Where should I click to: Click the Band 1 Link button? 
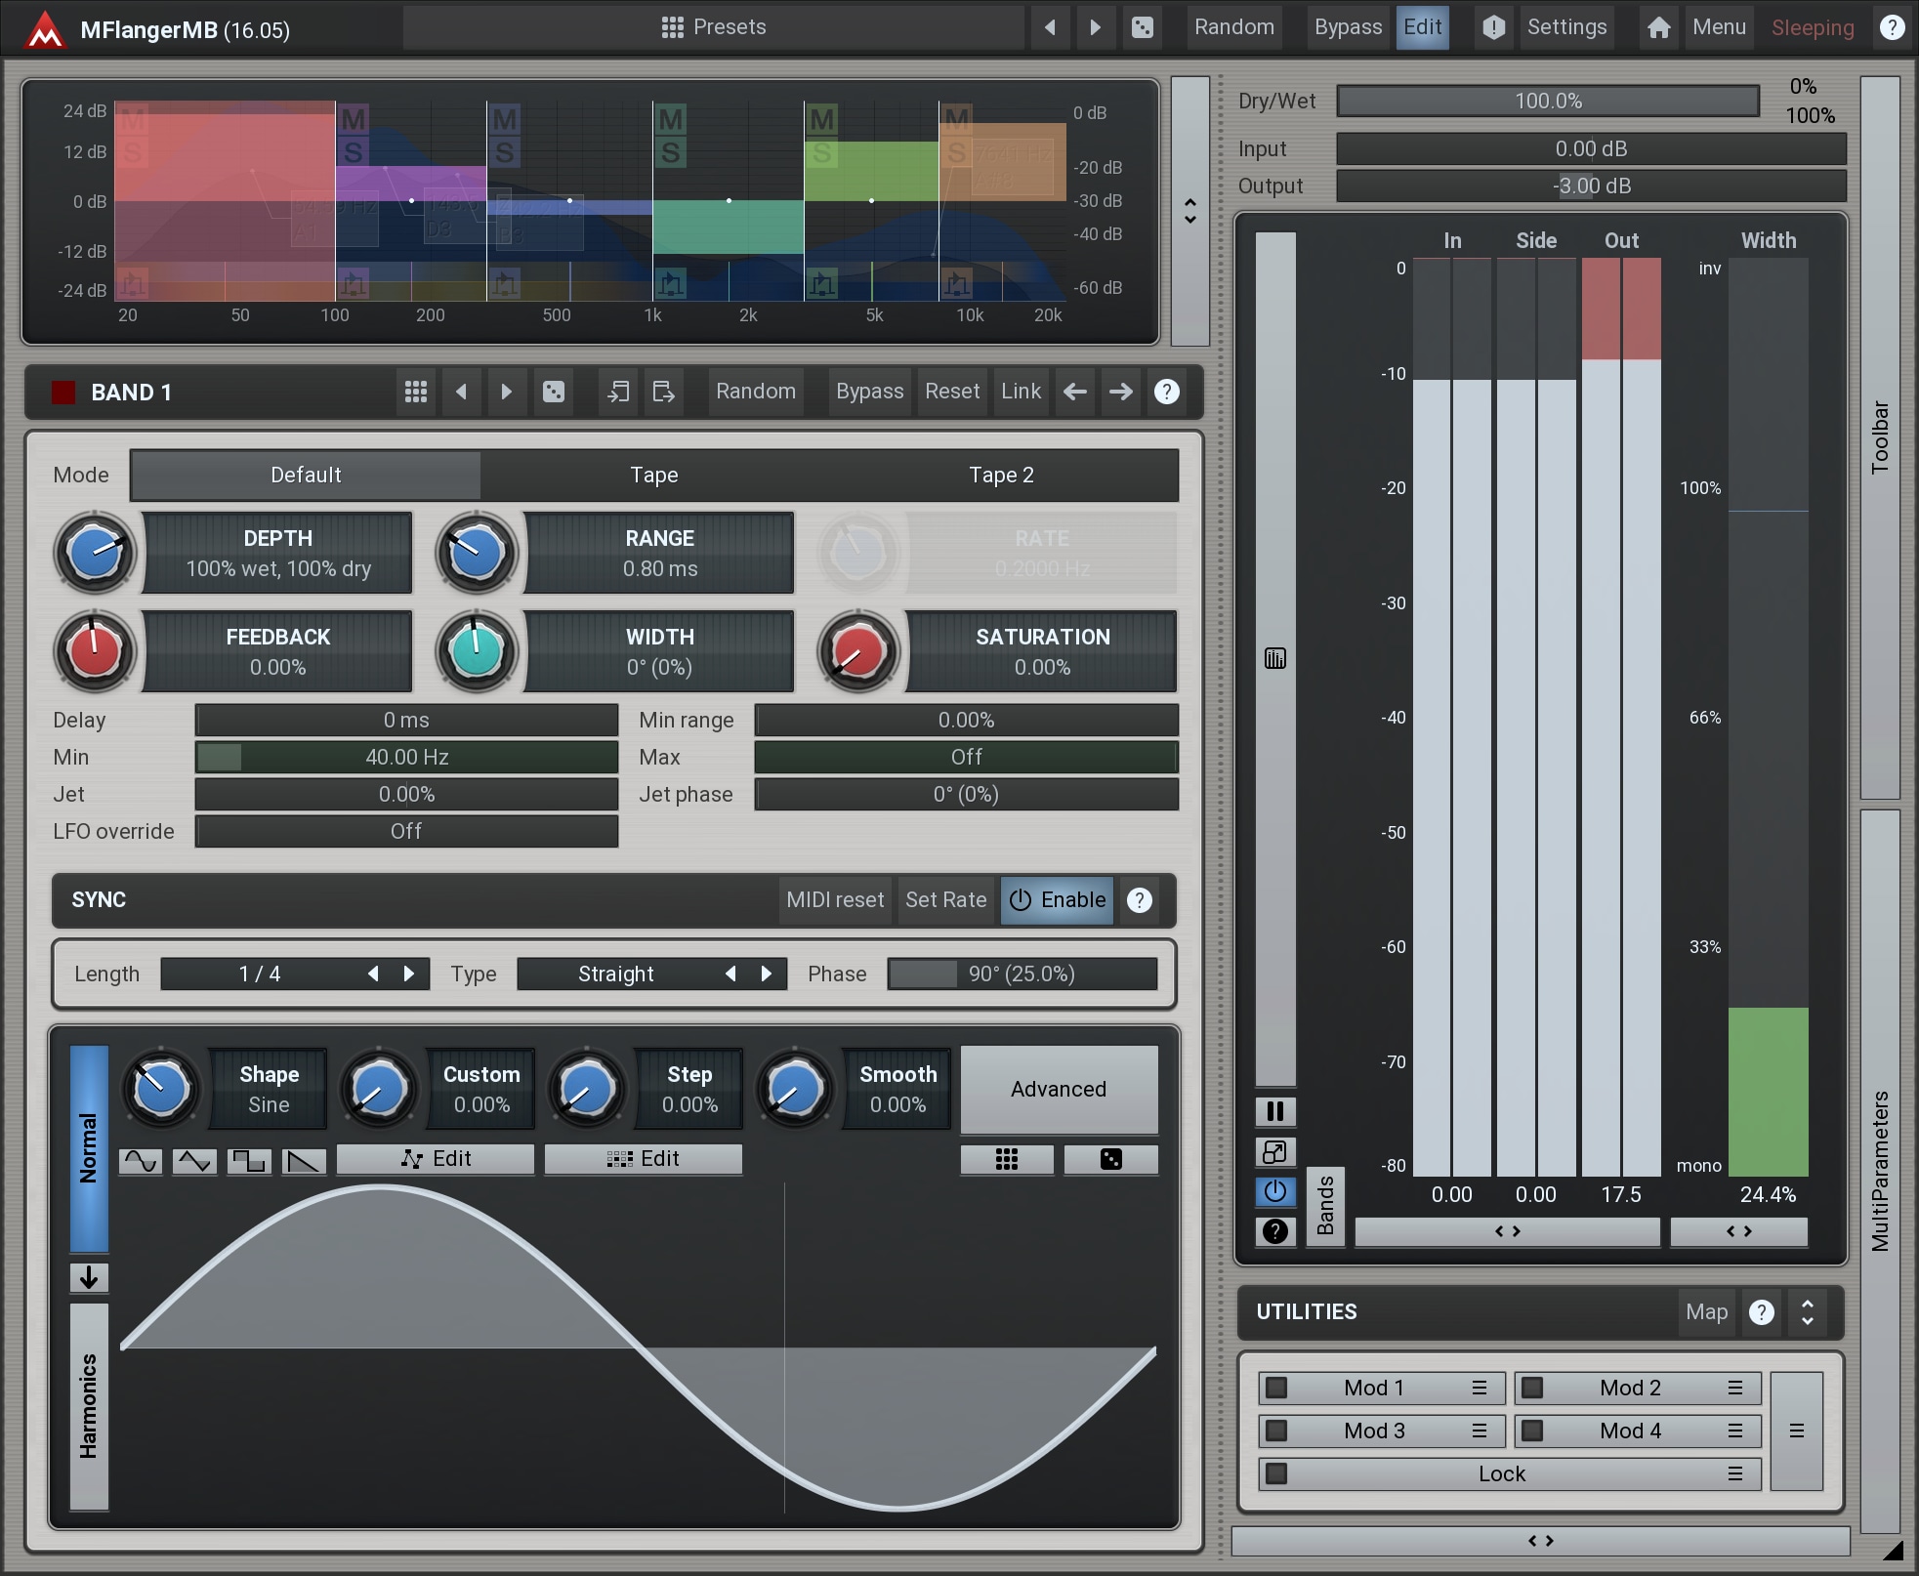[1021, 392]
